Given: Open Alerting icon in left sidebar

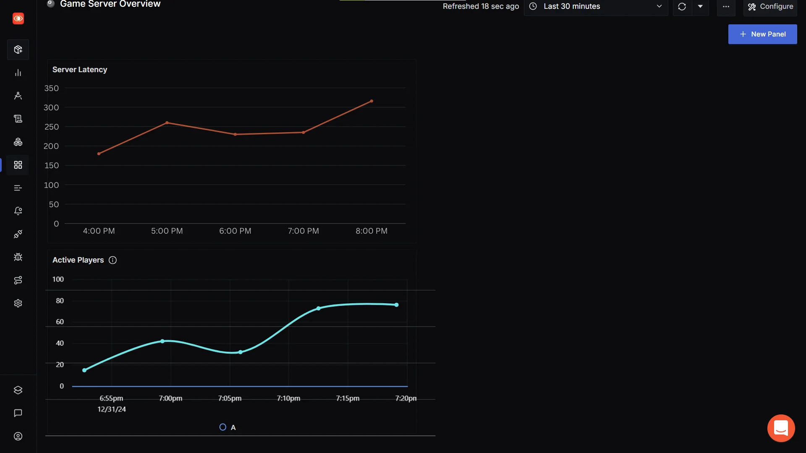Looking at the screenshot, I should coord(18,211).
